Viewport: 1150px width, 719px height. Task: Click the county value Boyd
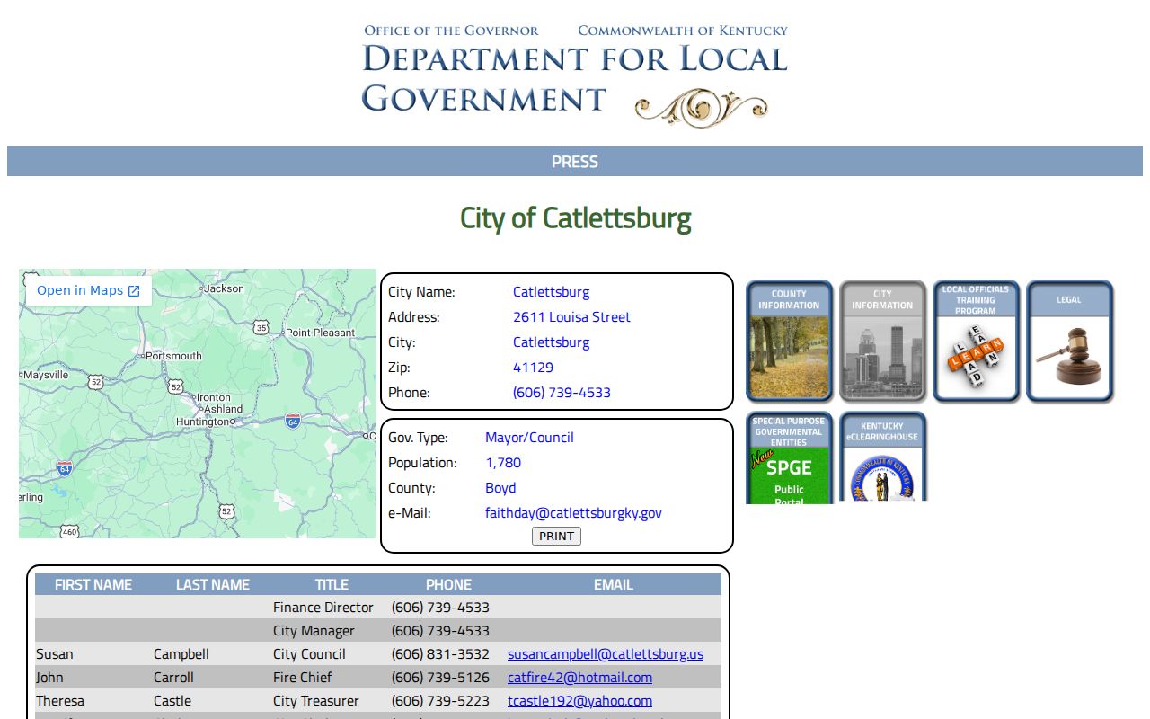500,488
